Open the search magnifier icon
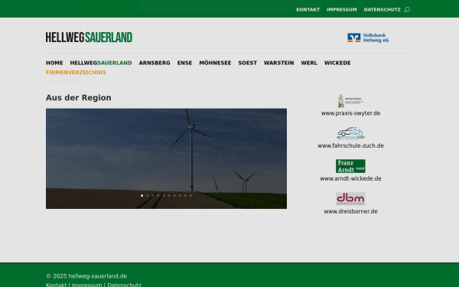459x287 pixels. click(x=407, y=10)
